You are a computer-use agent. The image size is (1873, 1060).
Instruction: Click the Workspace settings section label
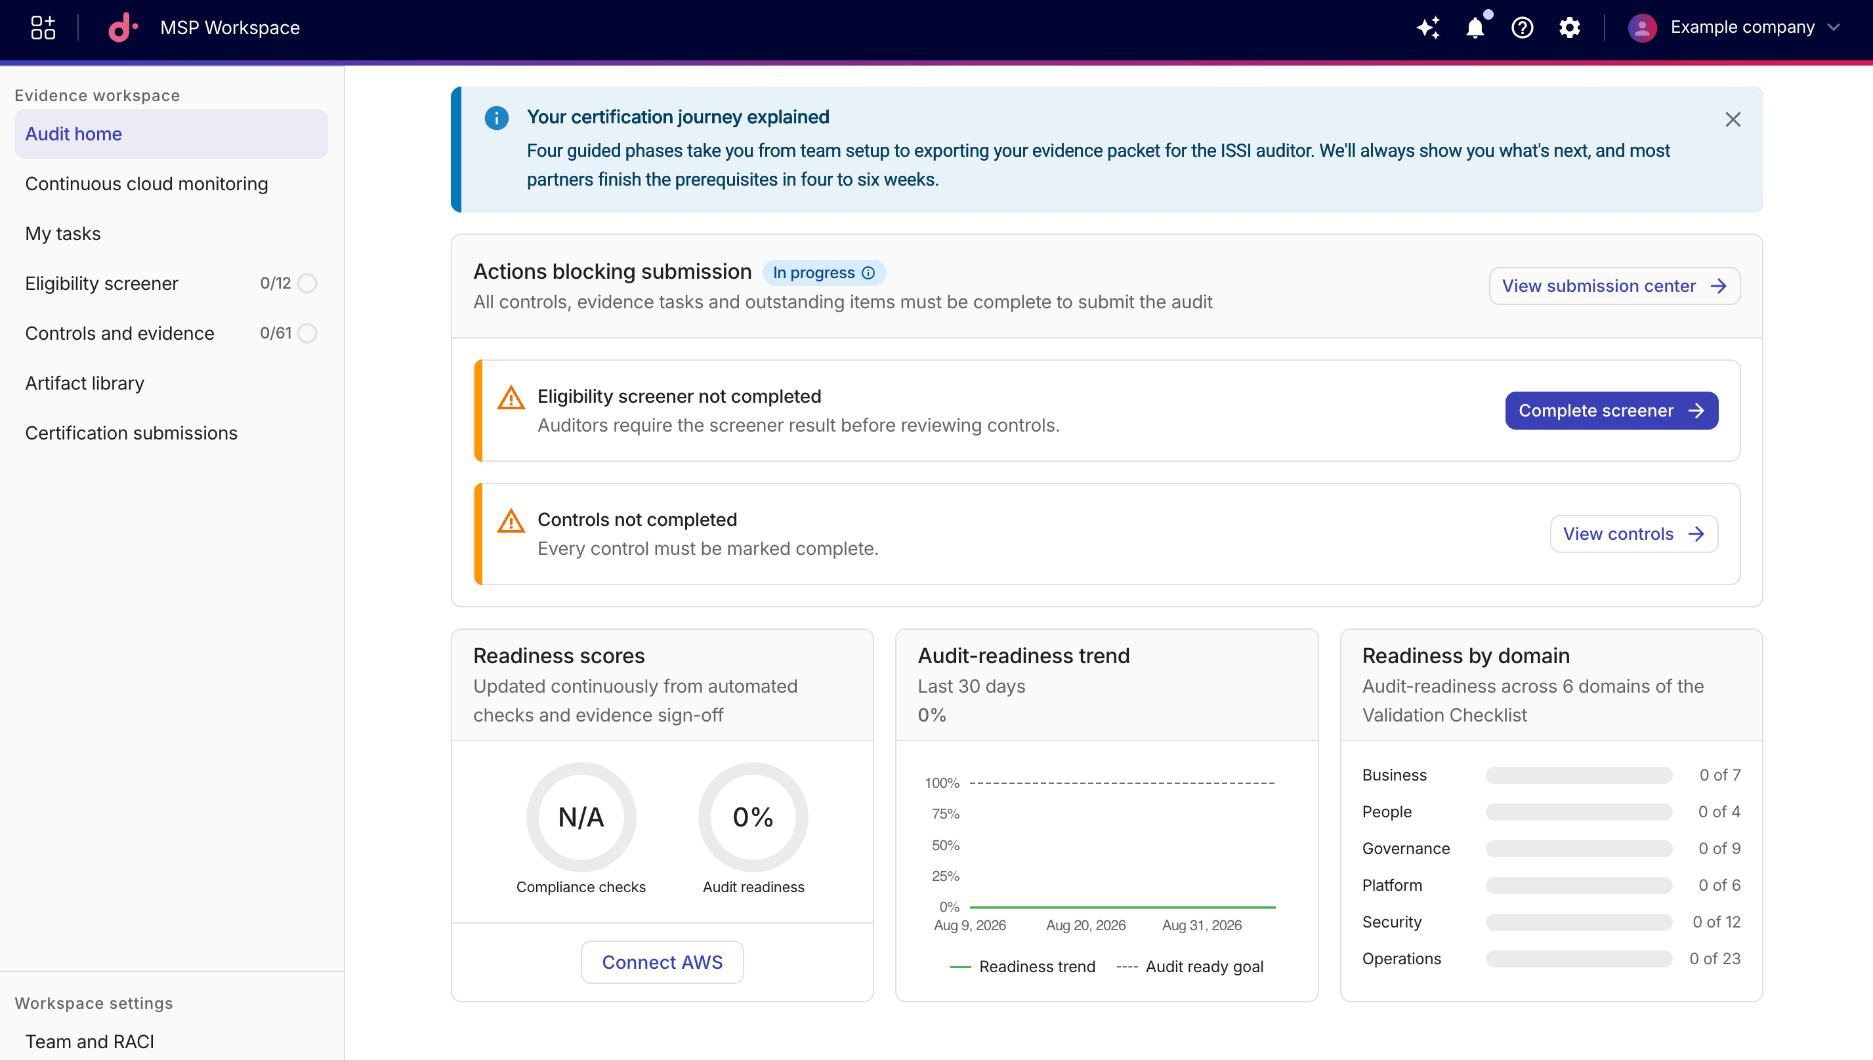click(x=94, y=1003)
